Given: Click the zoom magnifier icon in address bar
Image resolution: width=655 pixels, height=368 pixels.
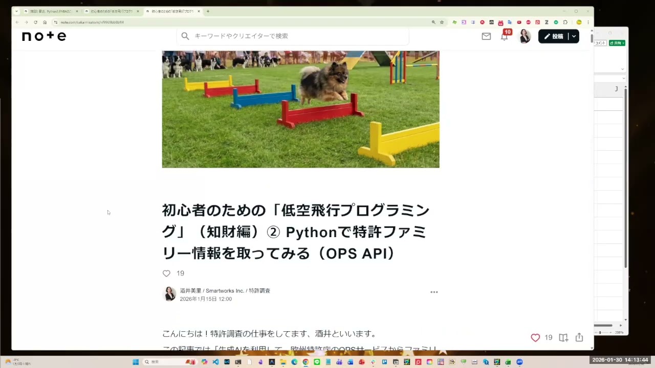Looking at the screenshot, I should pyautogui.click(x=433, y=22).
